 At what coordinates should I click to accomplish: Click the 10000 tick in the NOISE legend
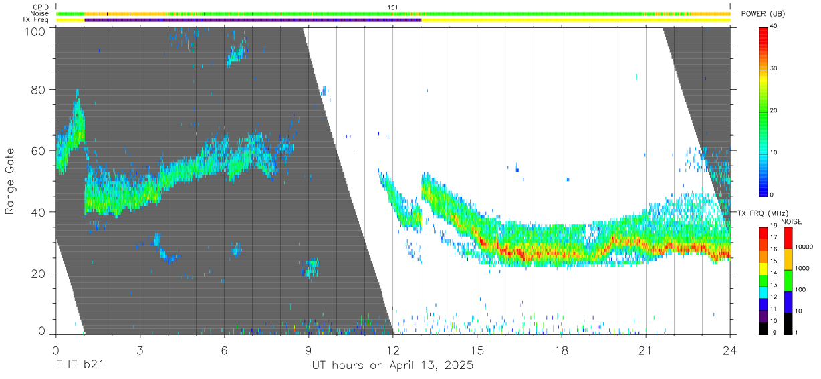pos(803,247)
